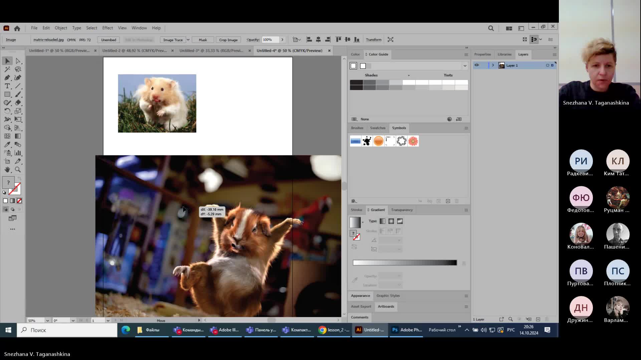Image resolution: width=641 pixels, height=360 pixels.
Task: Select Radial Gradient type button
Action: (391, 221)
